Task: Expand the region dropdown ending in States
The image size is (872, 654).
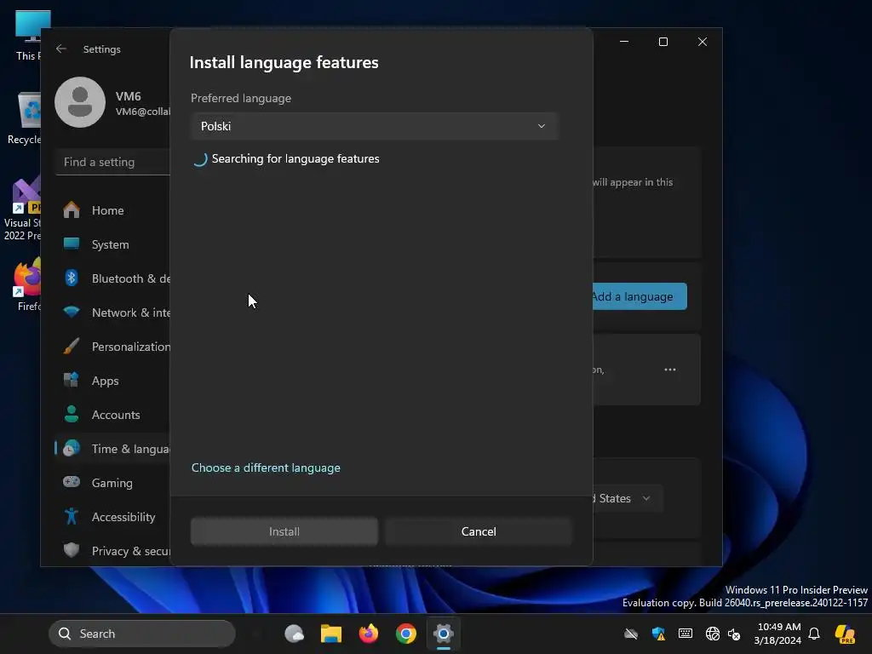Action: pos(628,498)
